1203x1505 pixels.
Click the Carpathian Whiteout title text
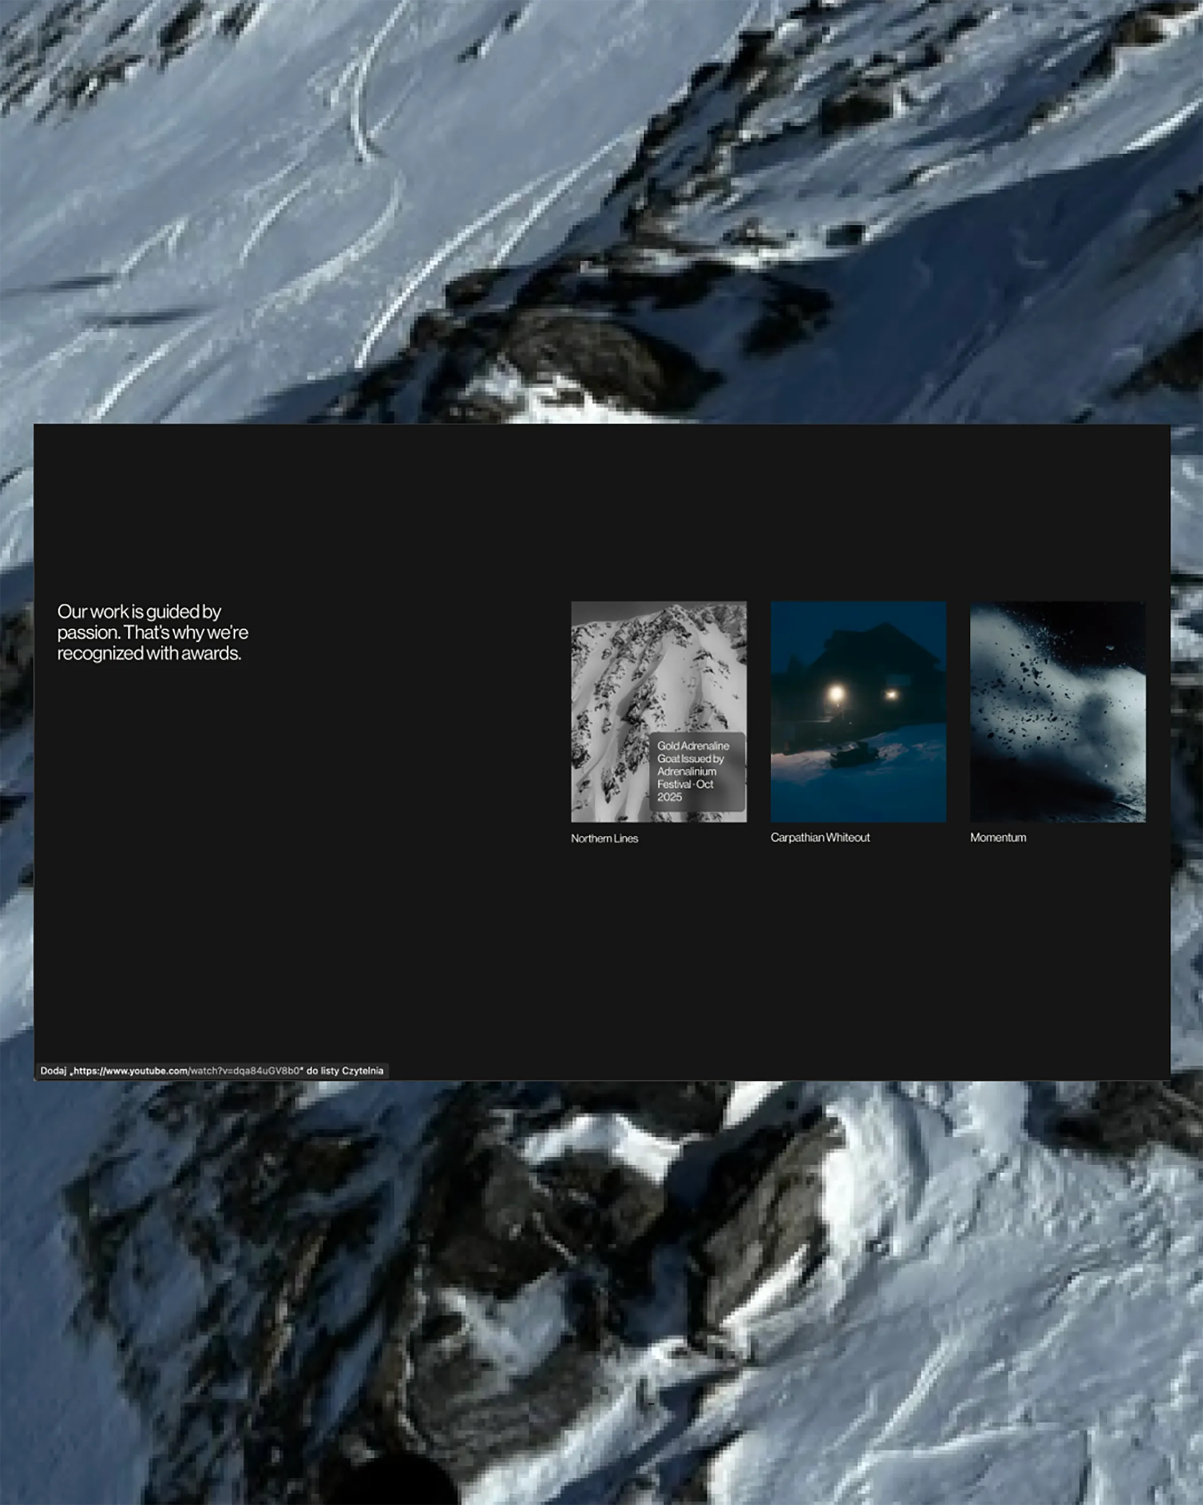(820, 838)
